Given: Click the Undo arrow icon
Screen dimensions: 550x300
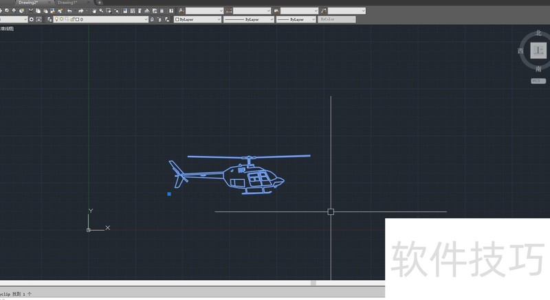Looking at the screenshot, I should (69, 11).
